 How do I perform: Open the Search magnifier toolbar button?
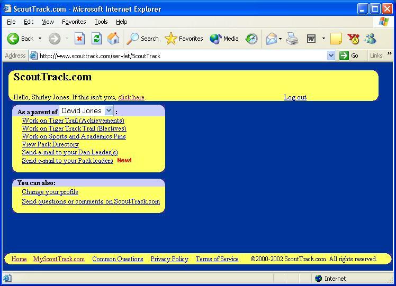143,39
